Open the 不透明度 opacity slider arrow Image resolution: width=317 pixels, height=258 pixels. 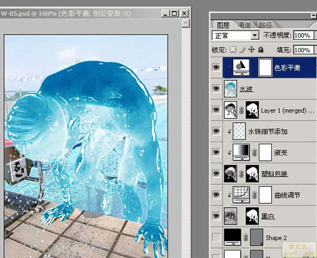pyautogui.click(x=315, y=35)
